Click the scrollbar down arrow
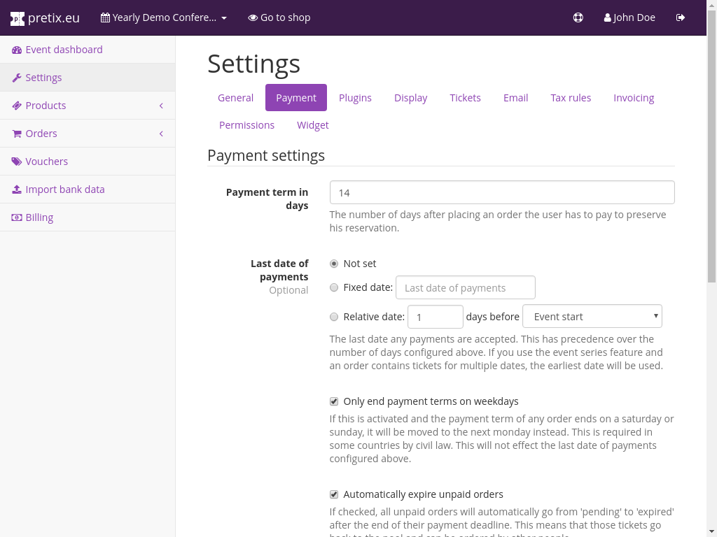This screenshot has height=537, width=717. pos(711,532)
